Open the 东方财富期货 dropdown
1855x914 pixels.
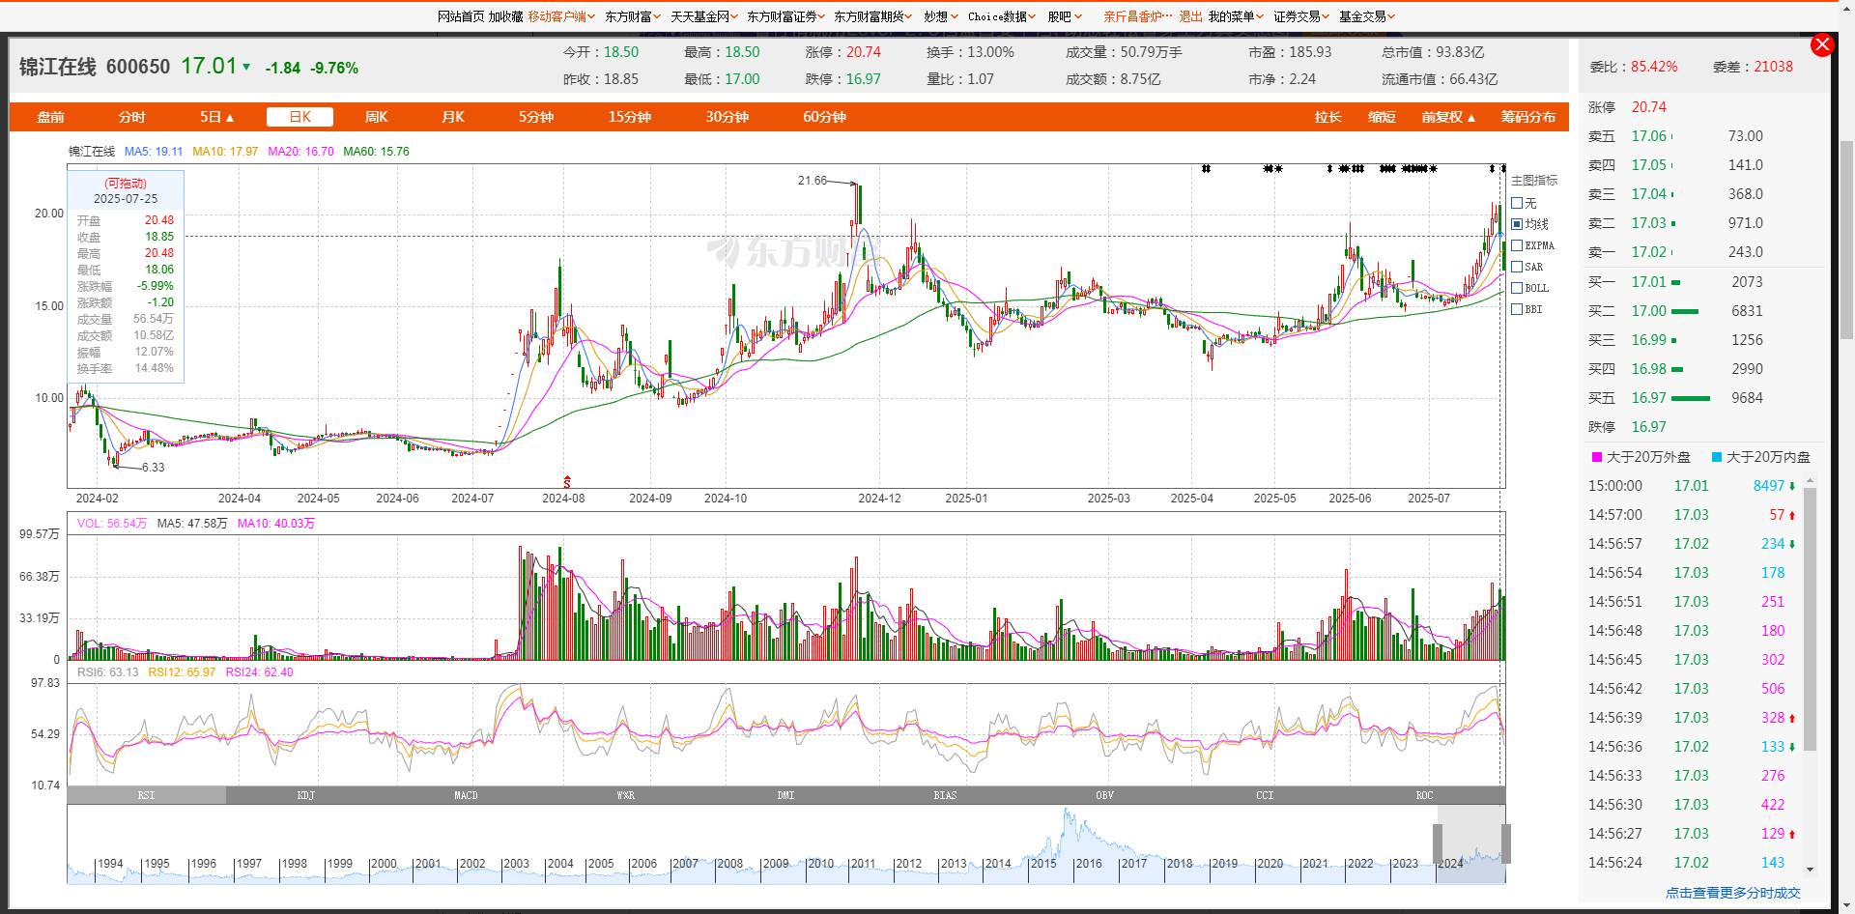pyautogui.click(x=872, y=16)
